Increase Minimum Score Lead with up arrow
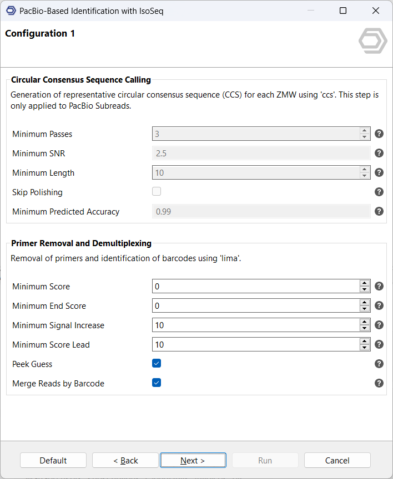The width and height of the screenshot is (393, 479). pyautogui.click(x=365, y=342)
